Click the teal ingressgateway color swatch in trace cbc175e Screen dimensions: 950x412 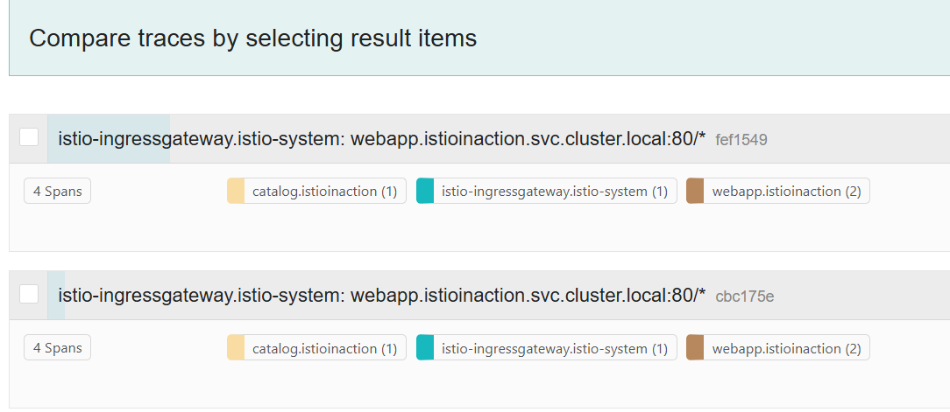pyautogui.click(x=425, y=348)
